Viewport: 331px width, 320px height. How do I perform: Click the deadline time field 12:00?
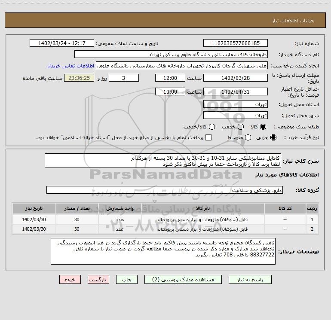170,78
